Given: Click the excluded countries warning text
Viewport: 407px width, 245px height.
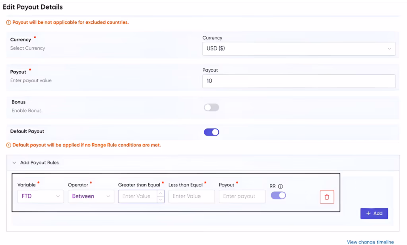Looking at the screenshot, I should [71, 22].
